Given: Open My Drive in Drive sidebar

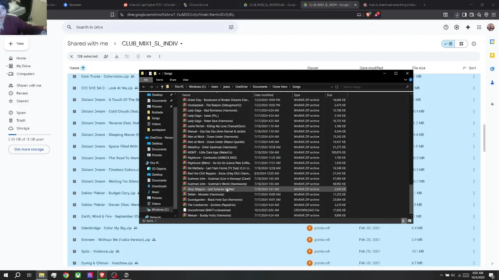Looking at the screenshot, I should click(23, 66).
